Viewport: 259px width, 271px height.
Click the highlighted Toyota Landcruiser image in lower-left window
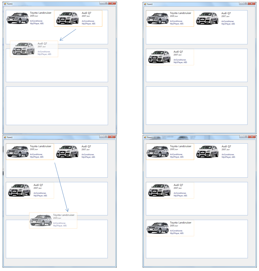point(18,152)
